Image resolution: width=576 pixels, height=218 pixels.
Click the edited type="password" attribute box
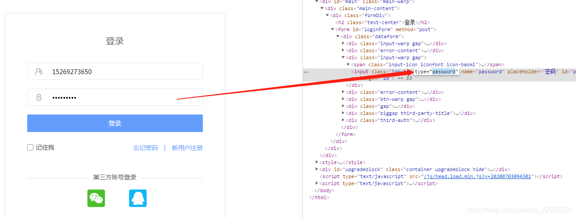(436, 71)
